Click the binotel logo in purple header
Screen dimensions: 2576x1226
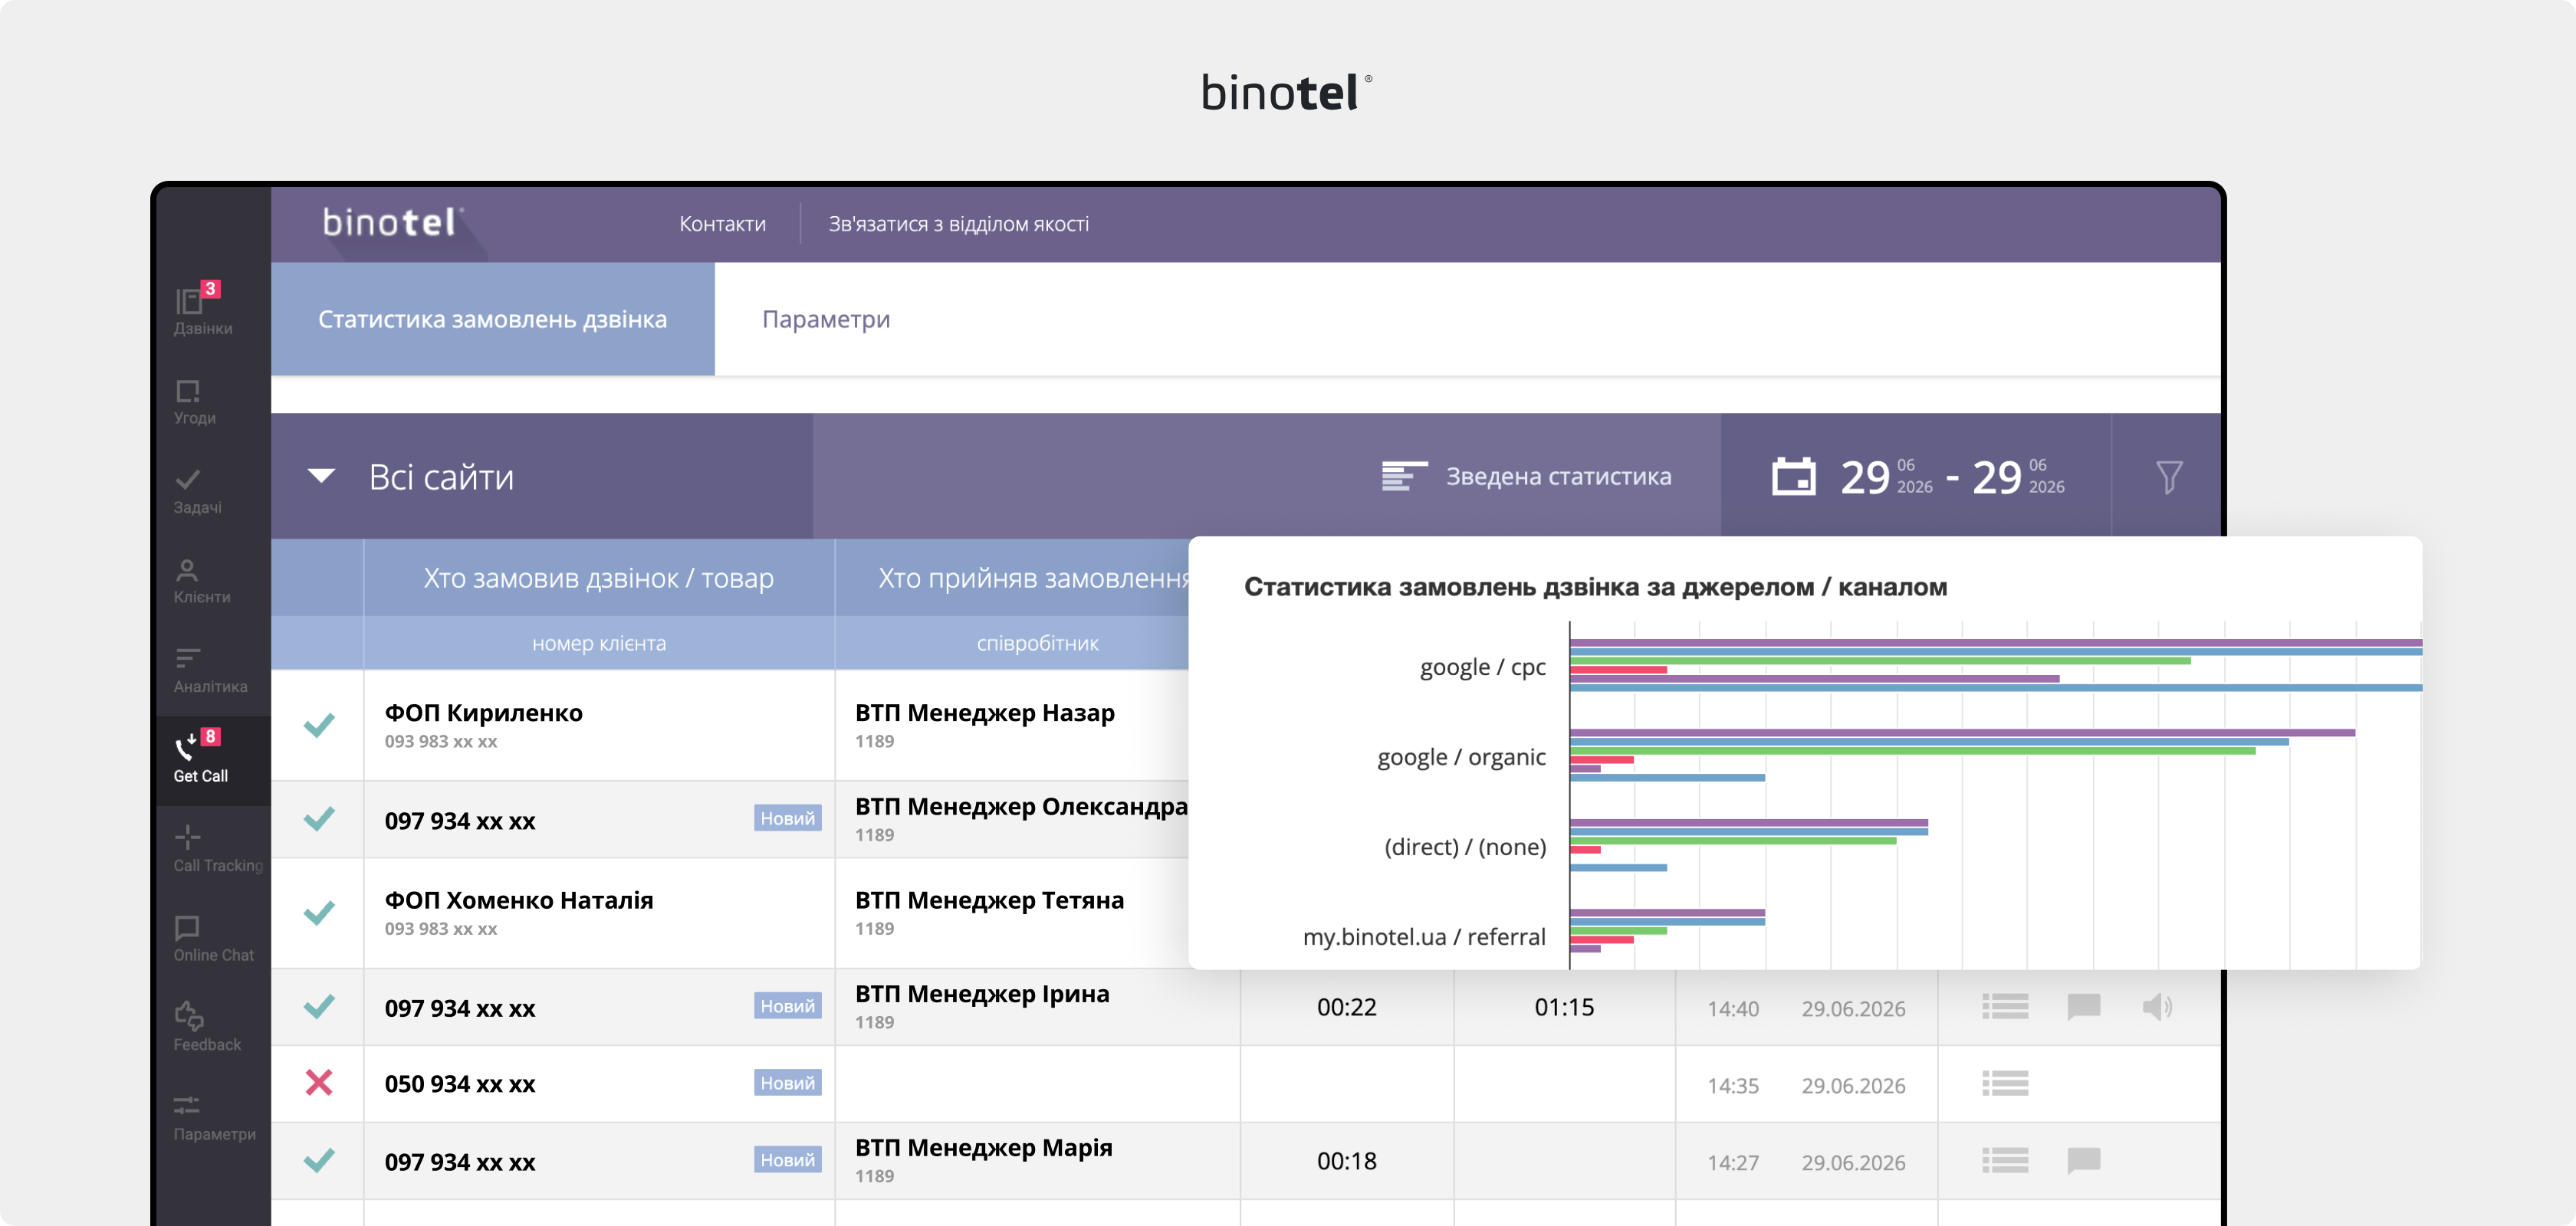(x=392, y=221)
